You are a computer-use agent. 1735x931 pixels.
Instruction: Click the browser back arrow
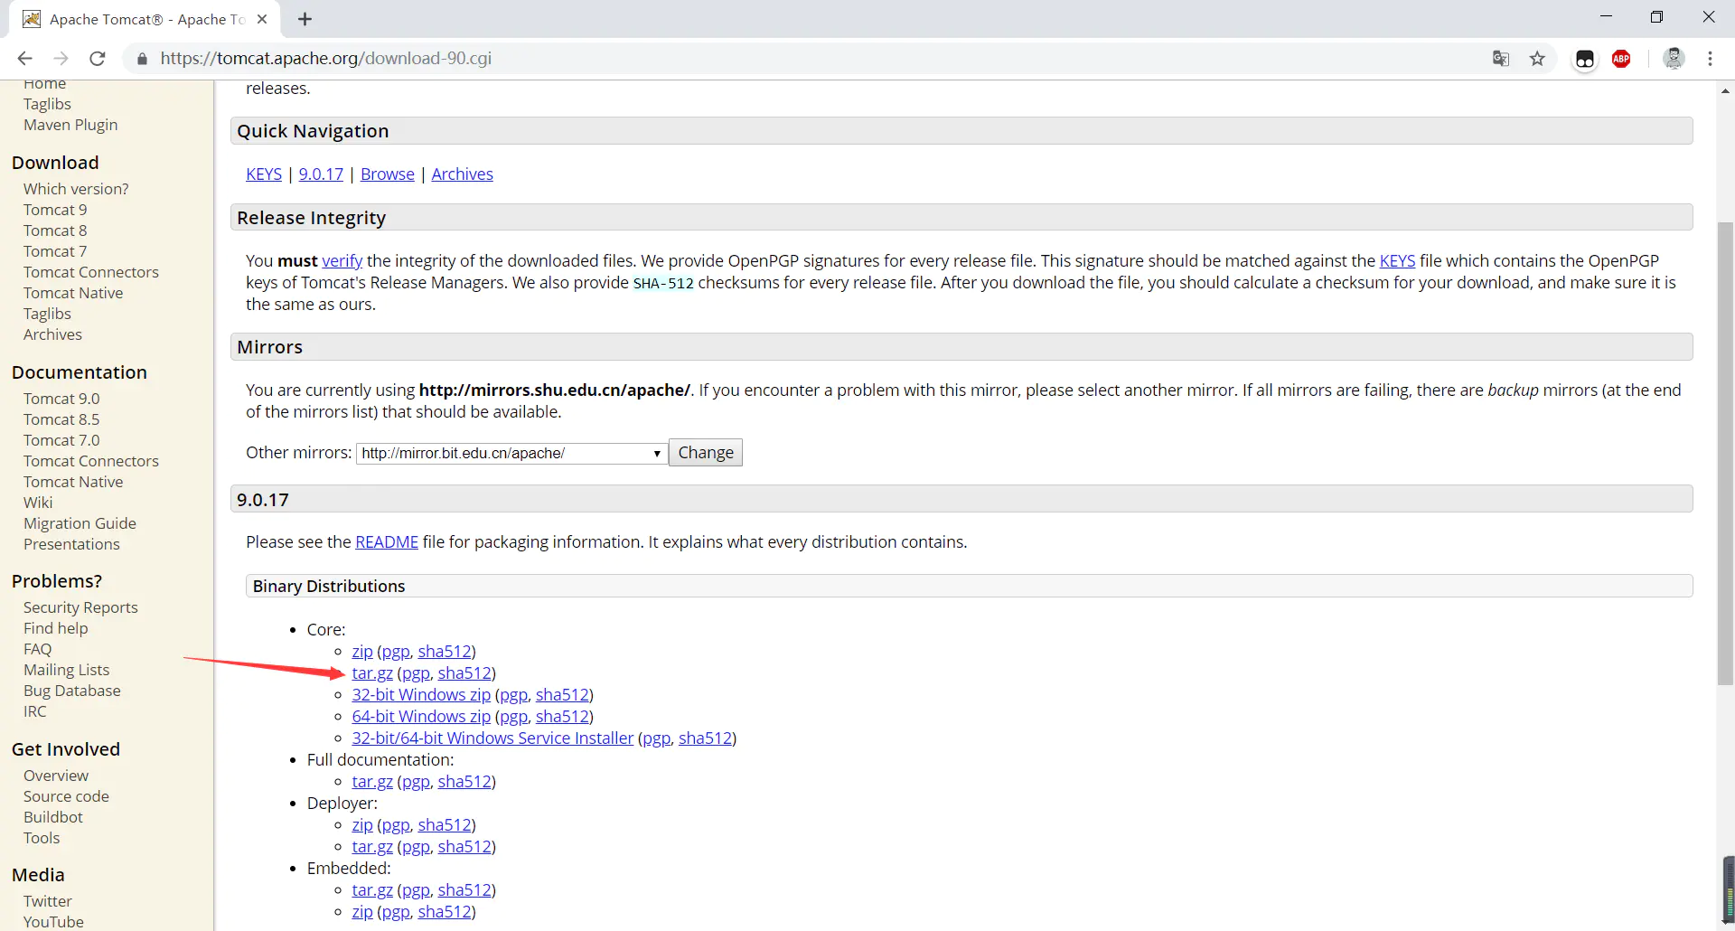25,59
